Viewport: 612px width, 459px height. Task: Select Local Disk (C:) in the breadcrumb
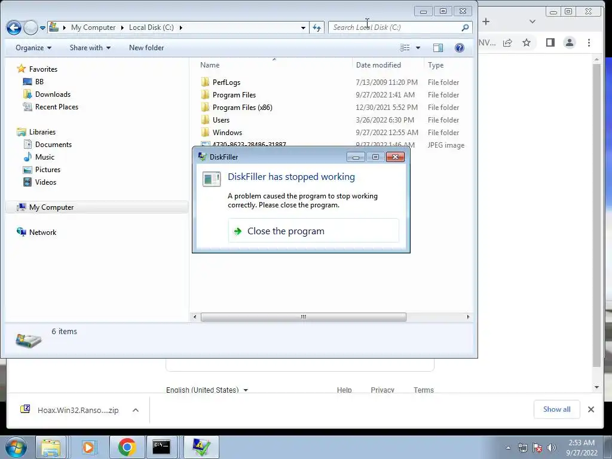click(151, 27)
